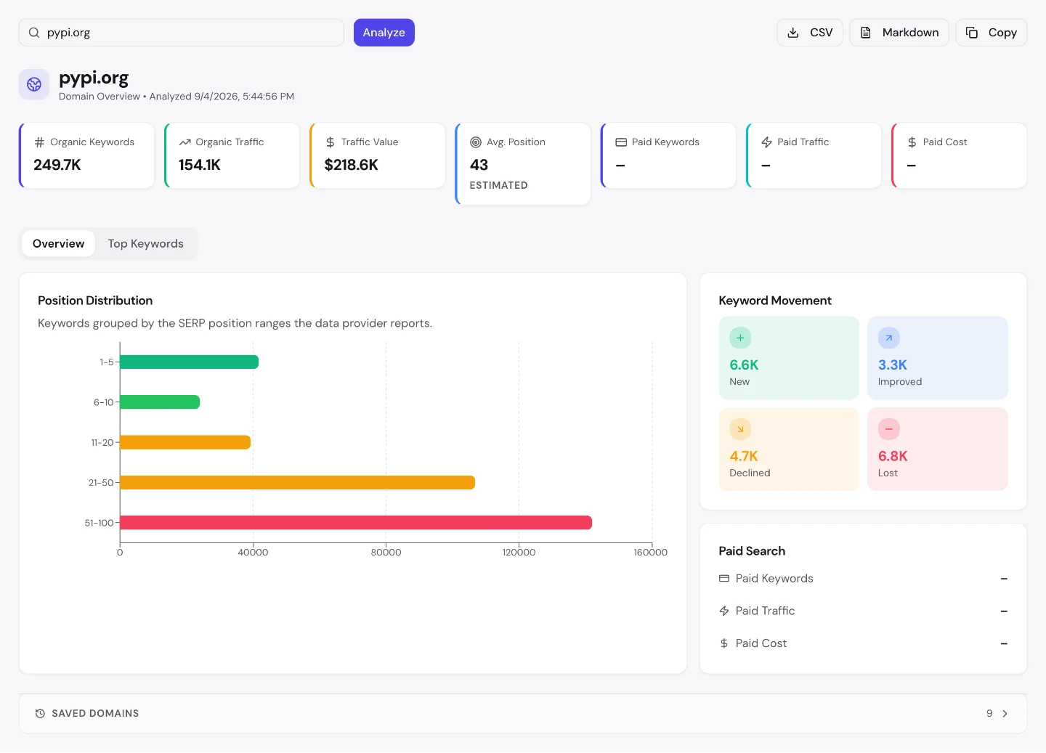Click the $218.6K Traffic Value figure
The width and height of the screenshot is (1046, 753).
coord(352,165)
